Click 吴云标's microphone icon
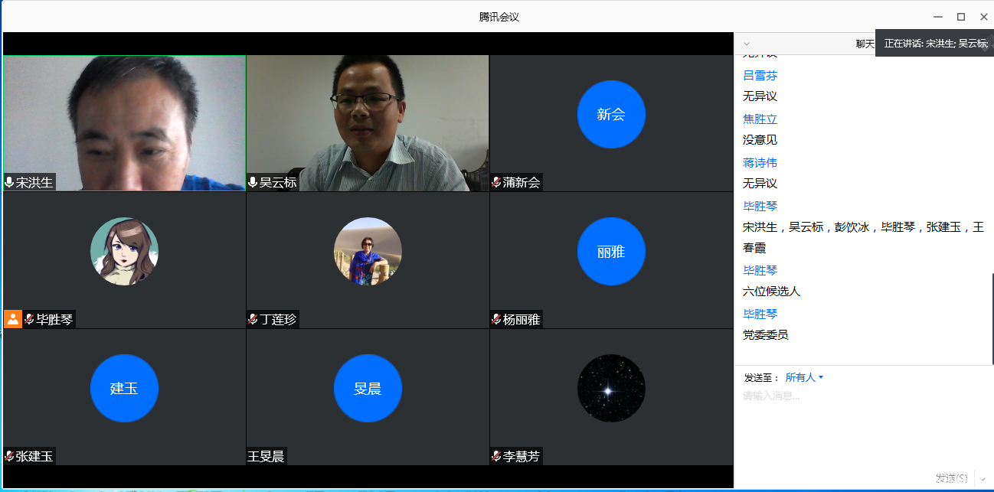 [x=252, y=182]
